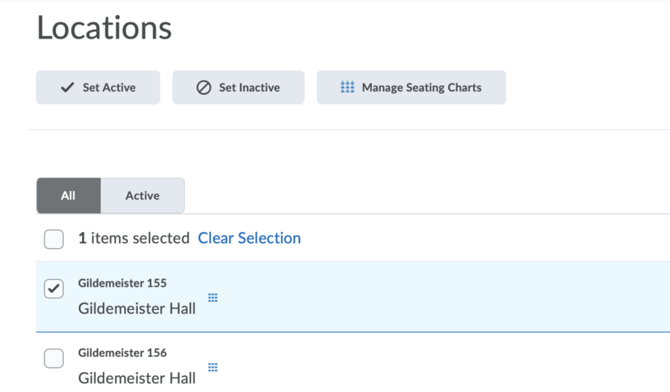Open the seating chart icon for Gildemeister 155
670x392 pixels.
(x=213, y=297)
